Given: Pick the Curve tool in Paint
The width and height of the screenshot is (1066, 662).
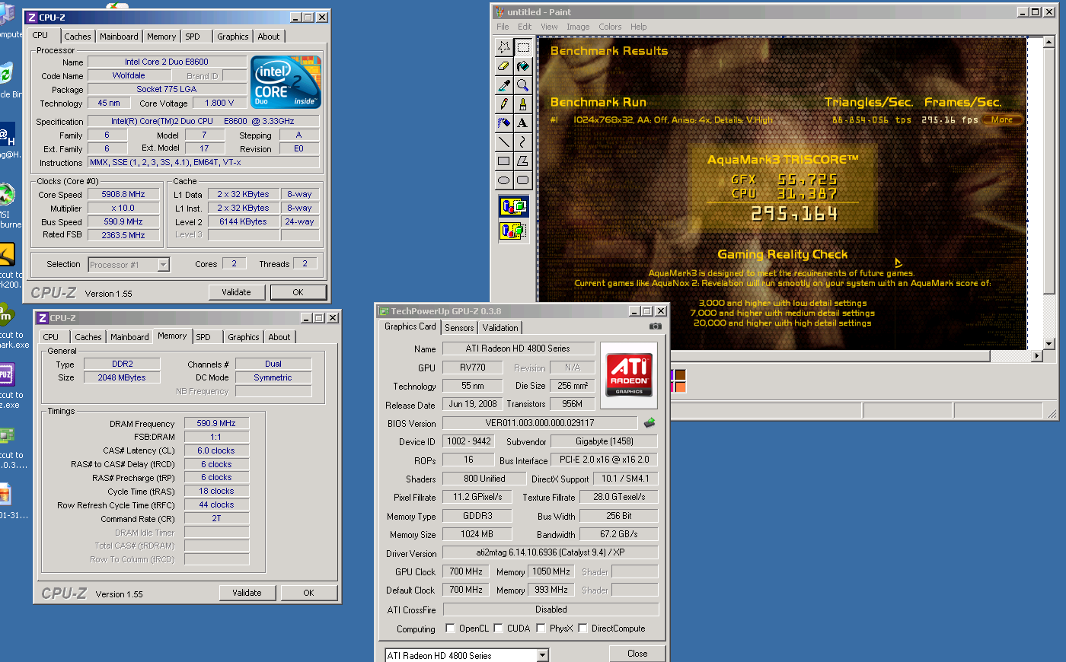Looking at the screenshot, I should point(523,142).
